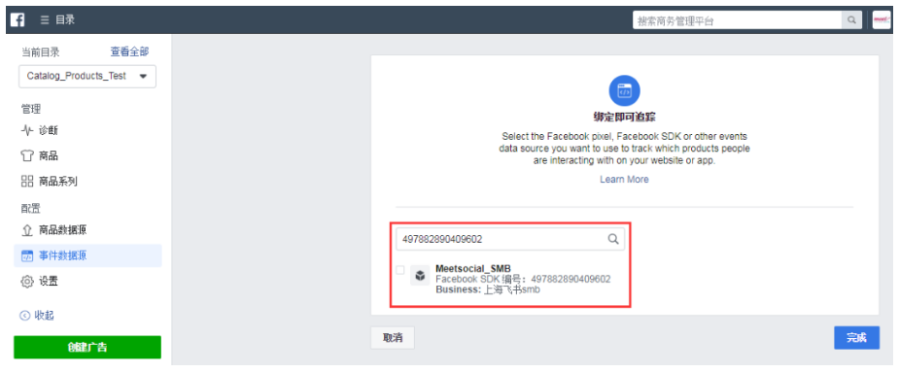The width and height of the screenshot is (899, 373).
Task: Collapse the sidebar with 收起
Action: click(37, 316)
